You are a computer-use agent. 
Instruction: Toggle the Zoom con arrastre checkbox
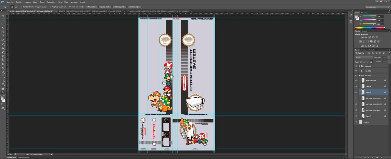pos(70,7)
